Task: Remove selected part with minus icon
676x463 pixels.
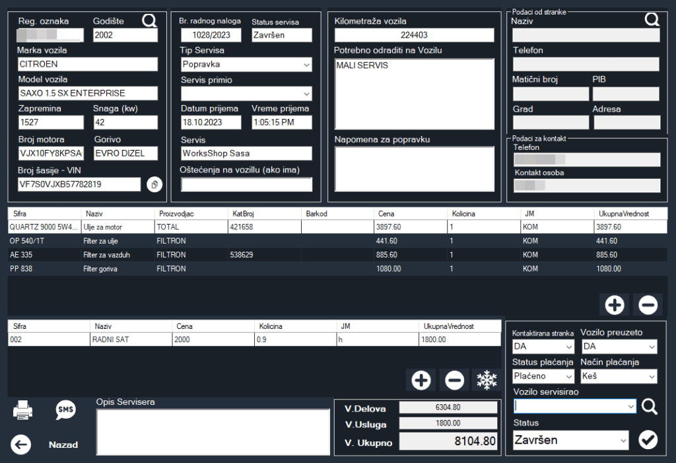Action: point(648,304)
